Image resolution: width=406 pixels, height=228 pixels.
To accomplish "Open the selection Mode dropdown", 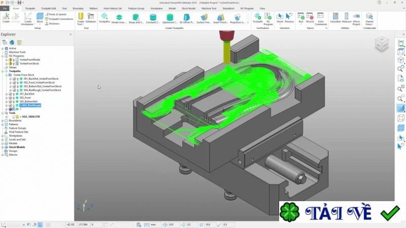I will pos(280,24).
